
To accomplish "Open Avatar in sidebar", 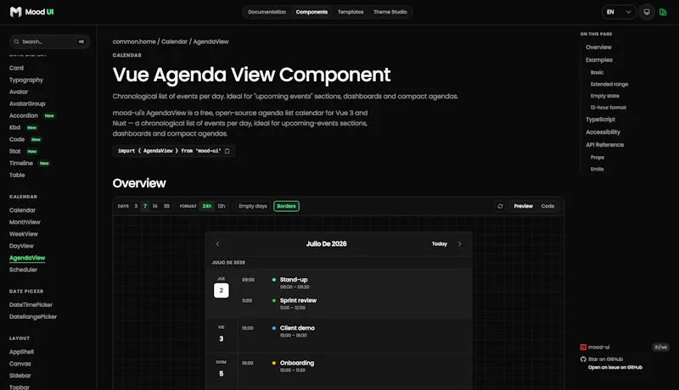I will coord(19,92).
